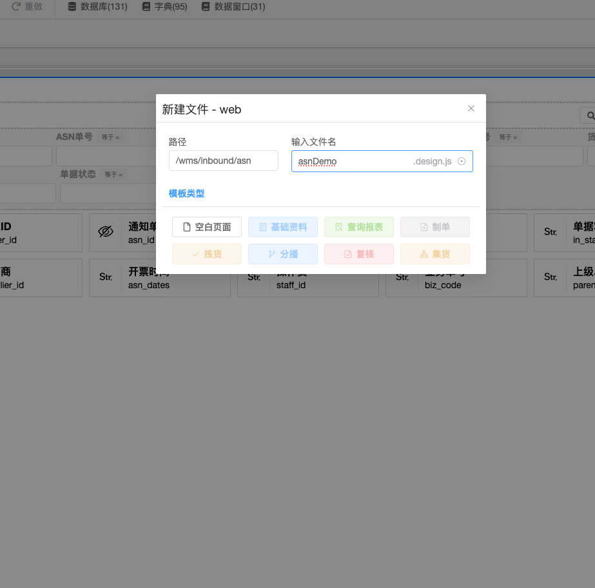Click the 路径 input field
Image resolution: width=595 pixels, height=588 pixels.
(224, 161)
